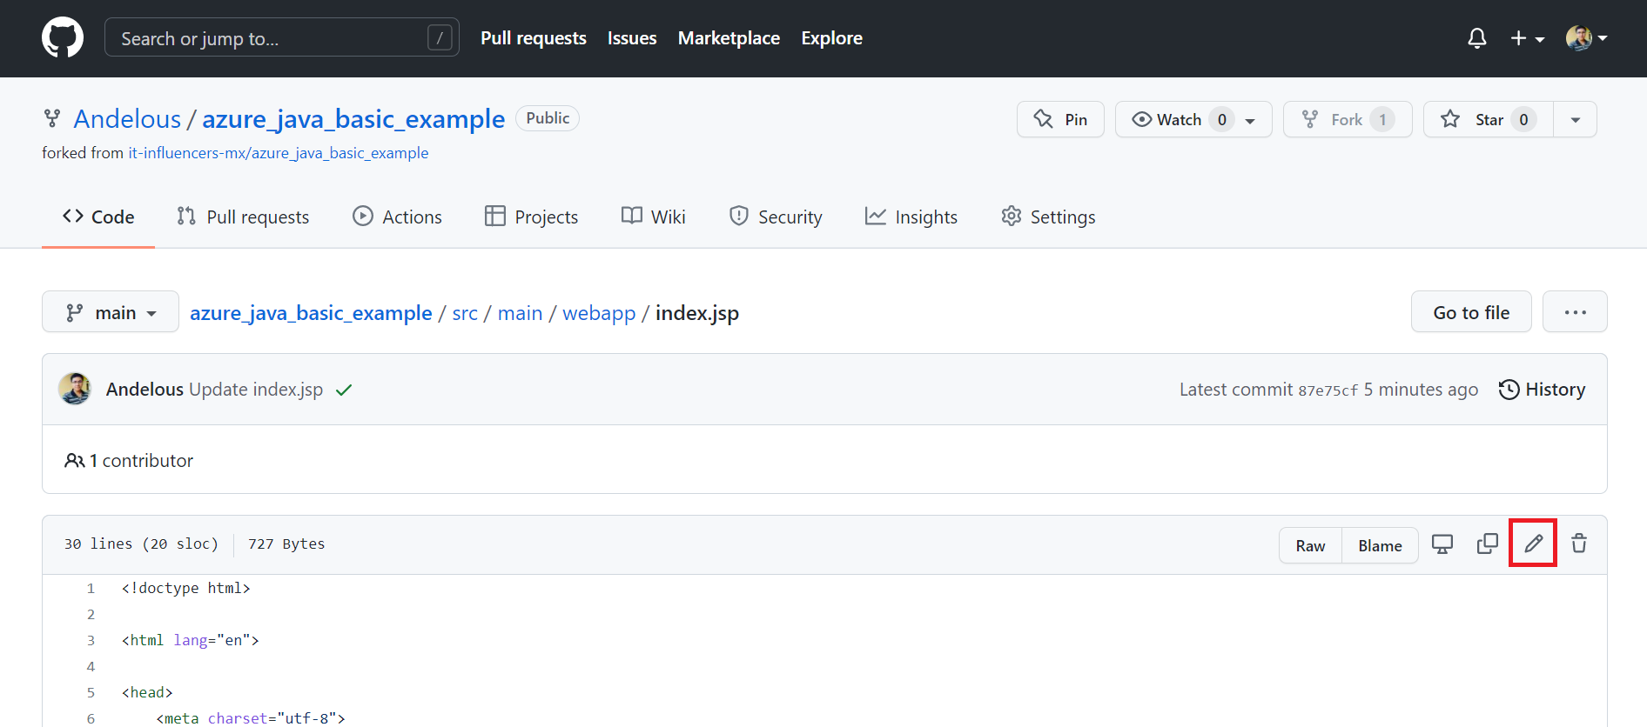The image size is (1647, 727).
Task: Switch to the Code tab
Action: point(98,217)
